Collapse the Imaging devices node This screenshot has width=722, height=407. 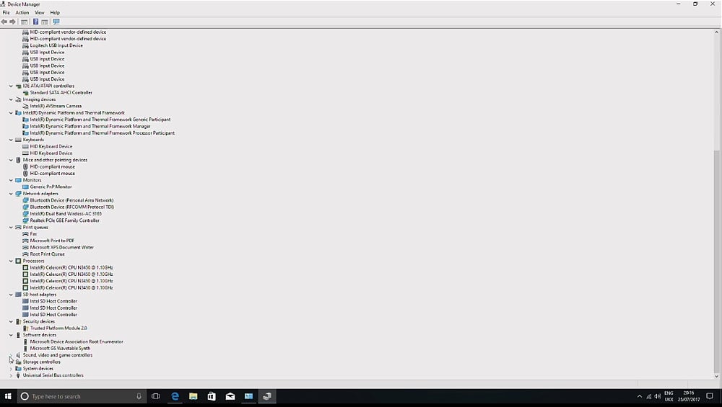click(11, 99)
